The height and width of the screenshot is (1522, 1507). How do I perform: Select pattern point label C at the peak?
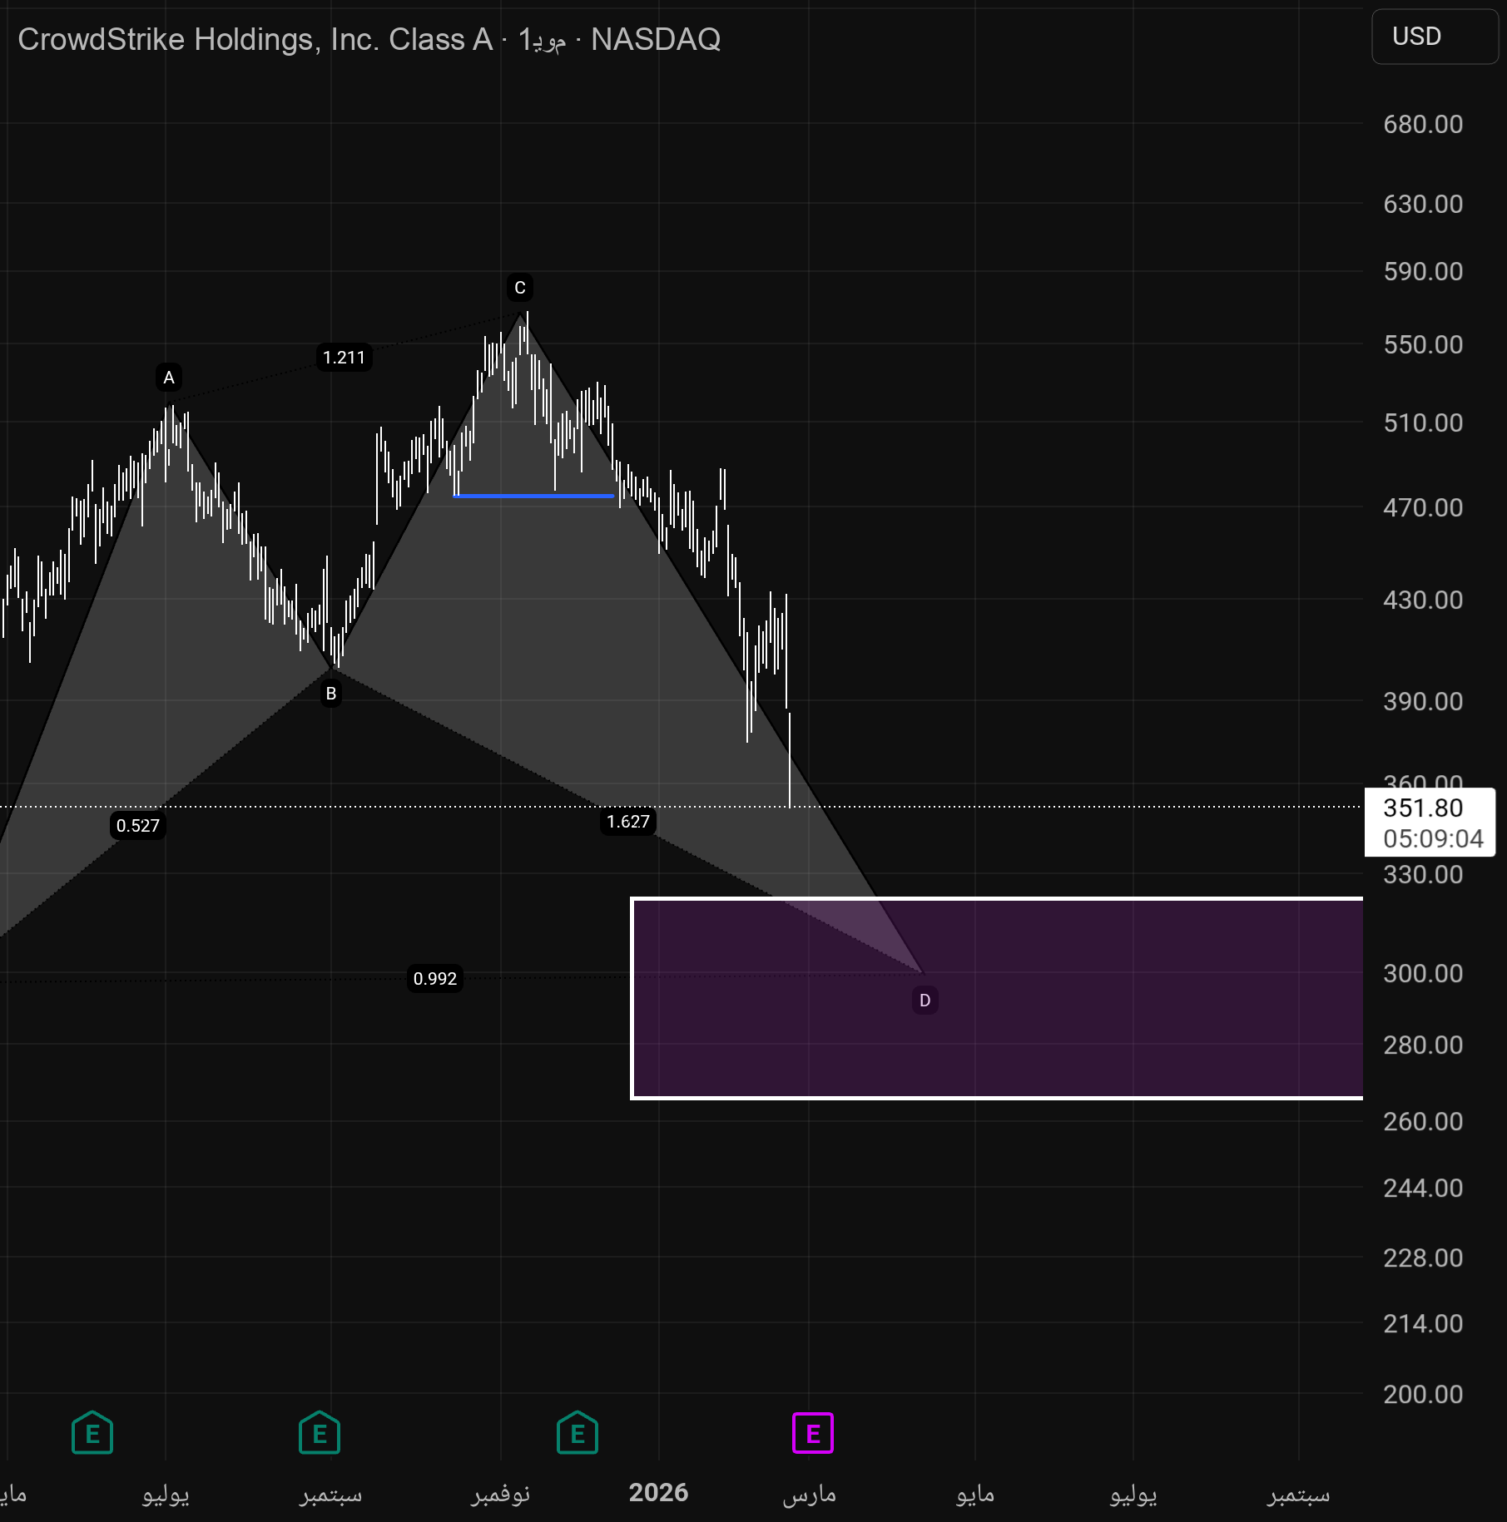coord(520,288)
